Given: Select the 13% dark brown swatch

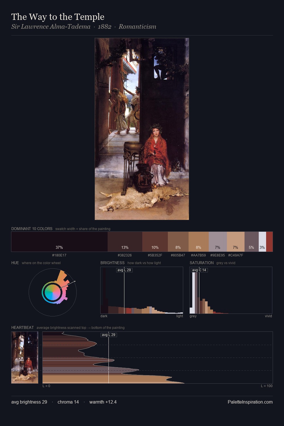Looking at the screenshot, I should click(125, 242).
